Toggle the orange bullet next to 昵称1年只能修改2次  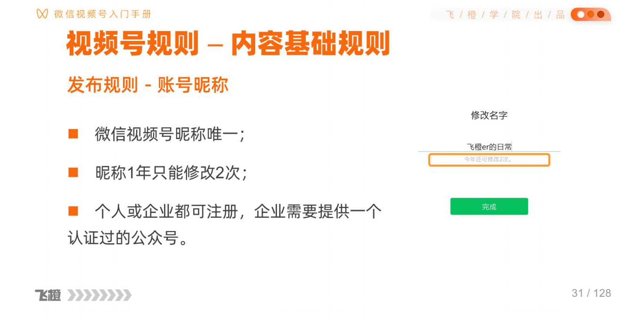pos(74,172)
